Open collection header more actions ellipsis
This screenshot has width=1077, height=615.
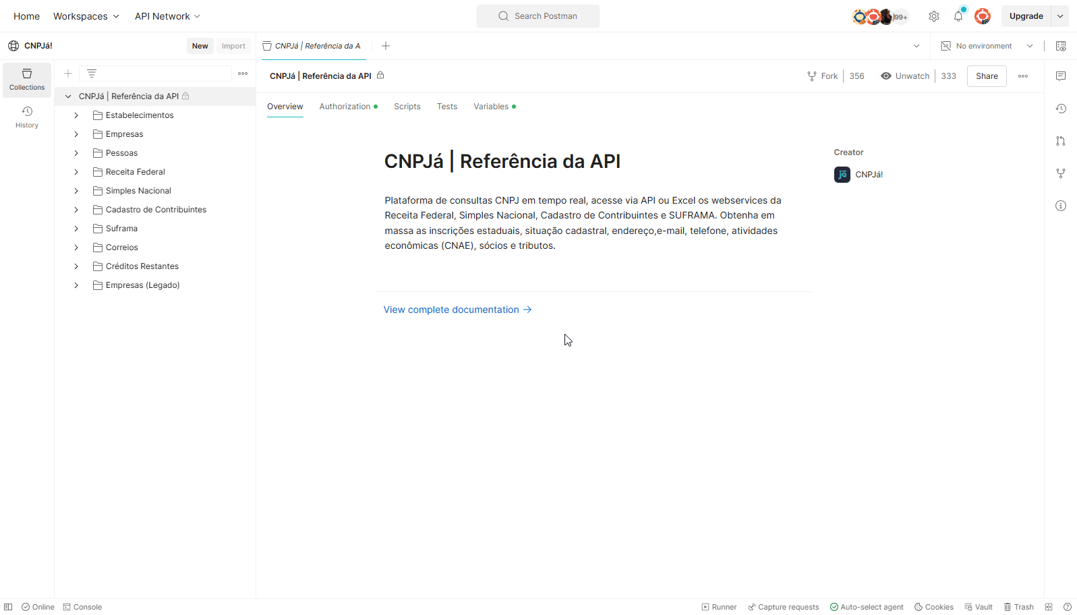[x=1023, y=76]
